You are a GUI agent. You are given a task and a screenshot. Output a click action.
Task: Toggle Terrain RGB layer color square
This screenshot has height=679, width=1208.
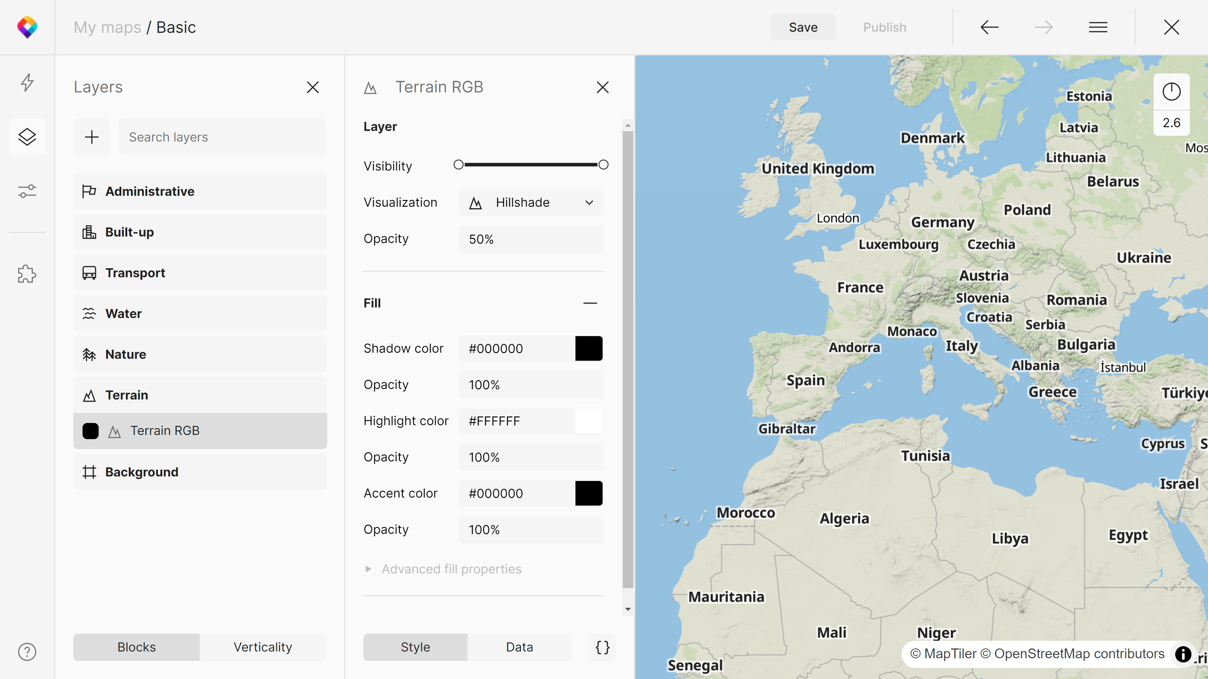tap(91, 431)
